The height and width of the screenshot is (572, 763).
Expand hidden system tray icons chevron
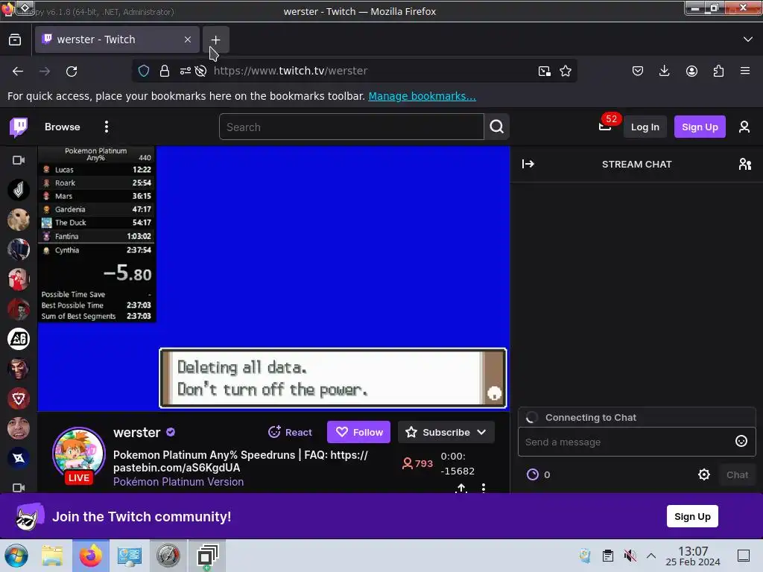pos(651,556)
